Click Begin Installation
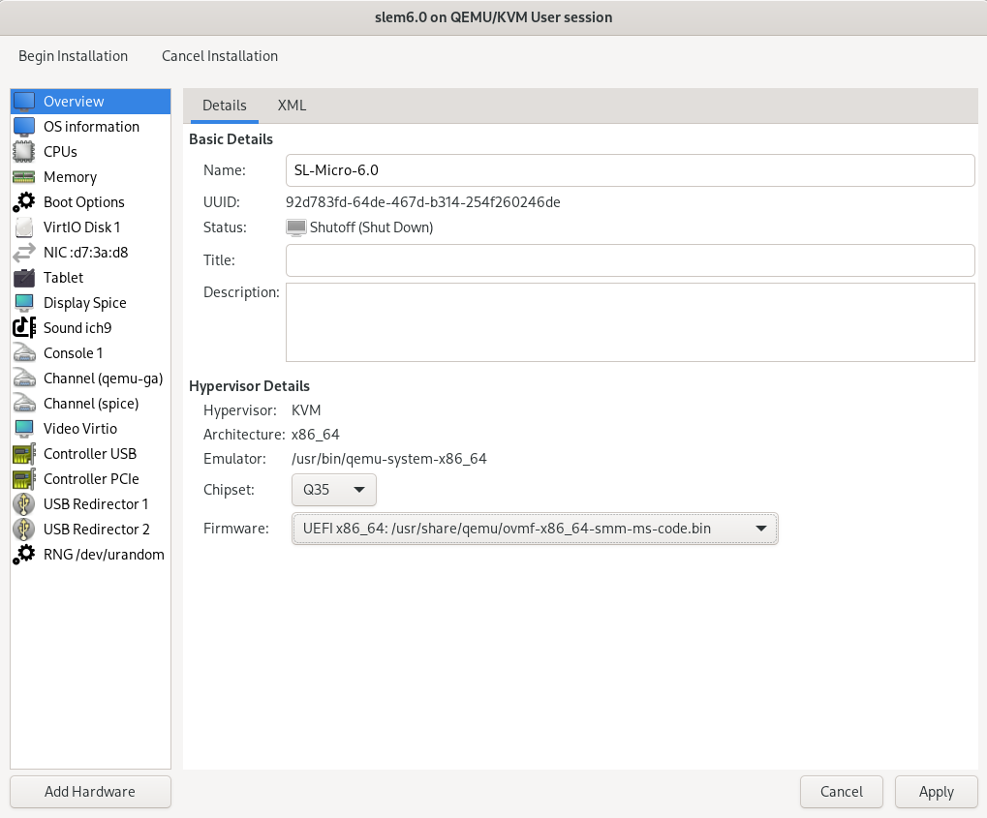This screenshot has width=987, height=818. (73, 56)
